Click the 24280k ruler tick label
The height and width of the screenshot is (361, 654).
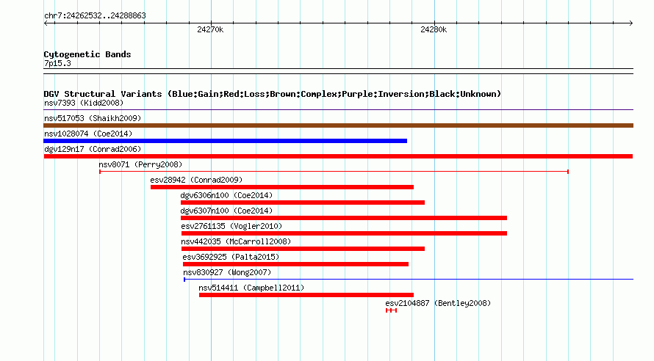pyautogui.click(x=434, y=29)
